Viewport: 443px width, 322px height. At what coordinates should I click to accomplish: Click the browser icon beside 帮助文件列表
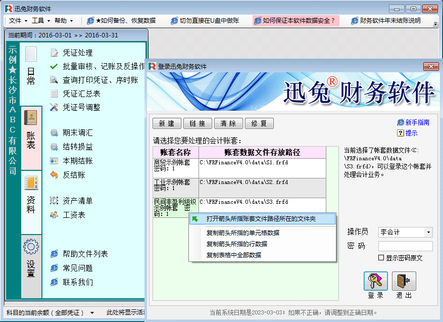54,254
